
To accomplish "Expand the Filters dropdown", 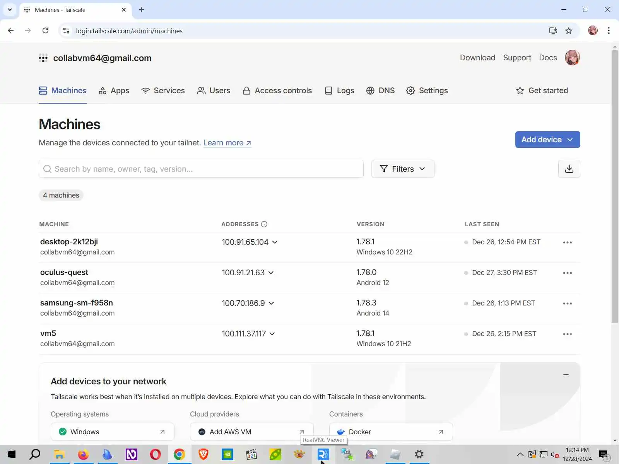I will (403, 169).
